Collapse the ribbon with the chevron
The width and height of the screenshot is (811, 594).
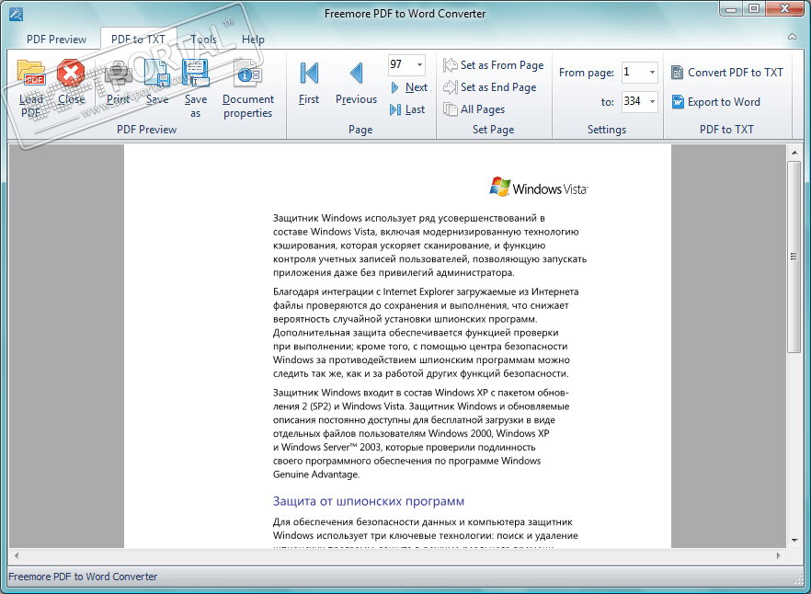pyautogui.click(x=792, y=37)
